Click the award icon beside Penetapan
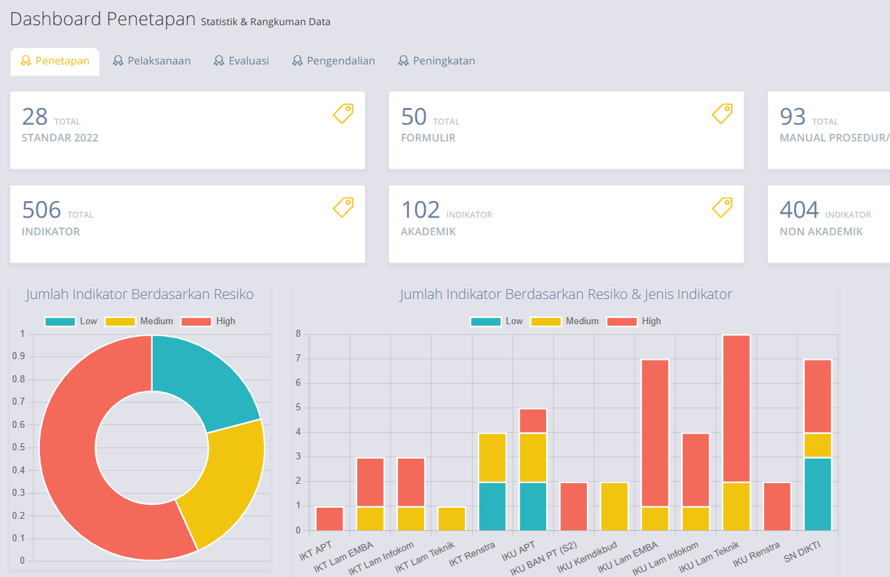 coord(26,61)
